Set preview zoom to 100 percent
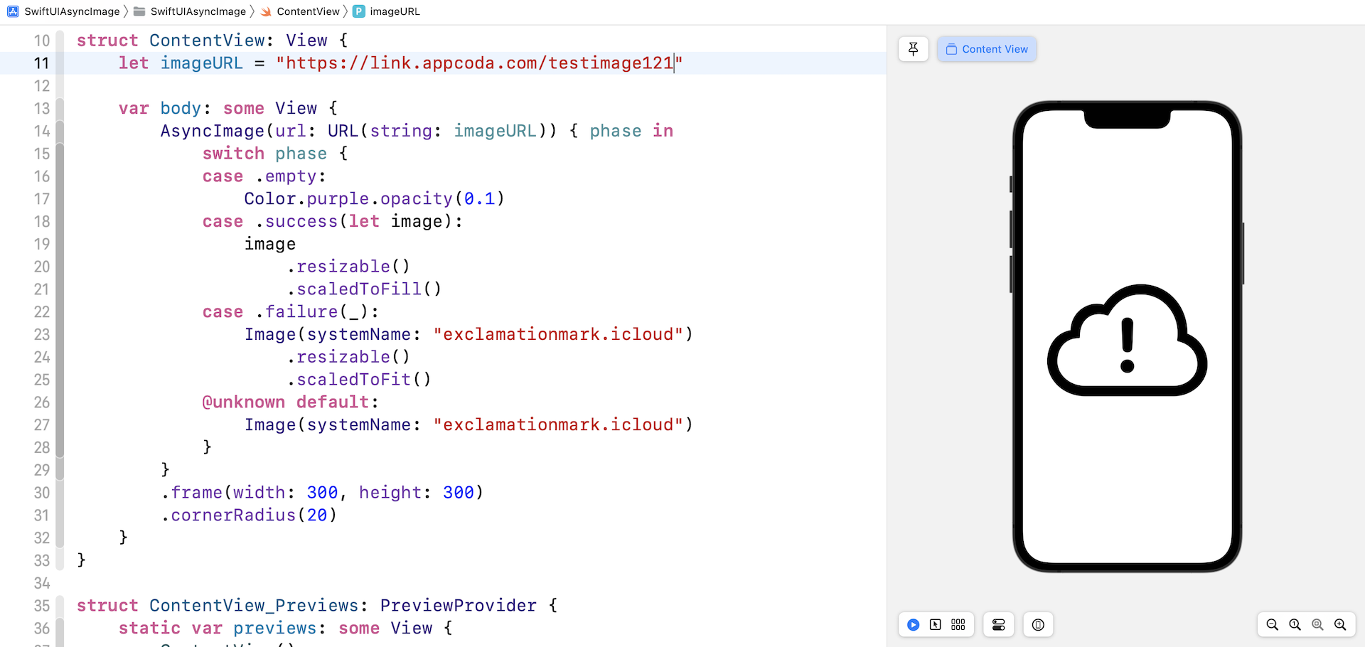1365x647 pixels. tap(1295, 625)
